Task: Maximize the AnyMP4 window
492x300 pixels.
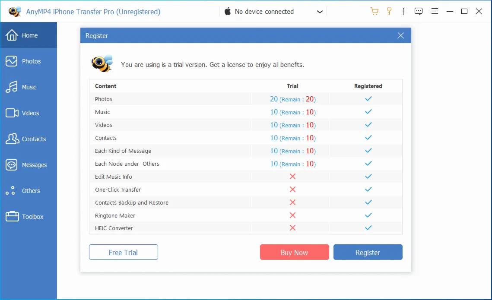Action: [464, 11]
